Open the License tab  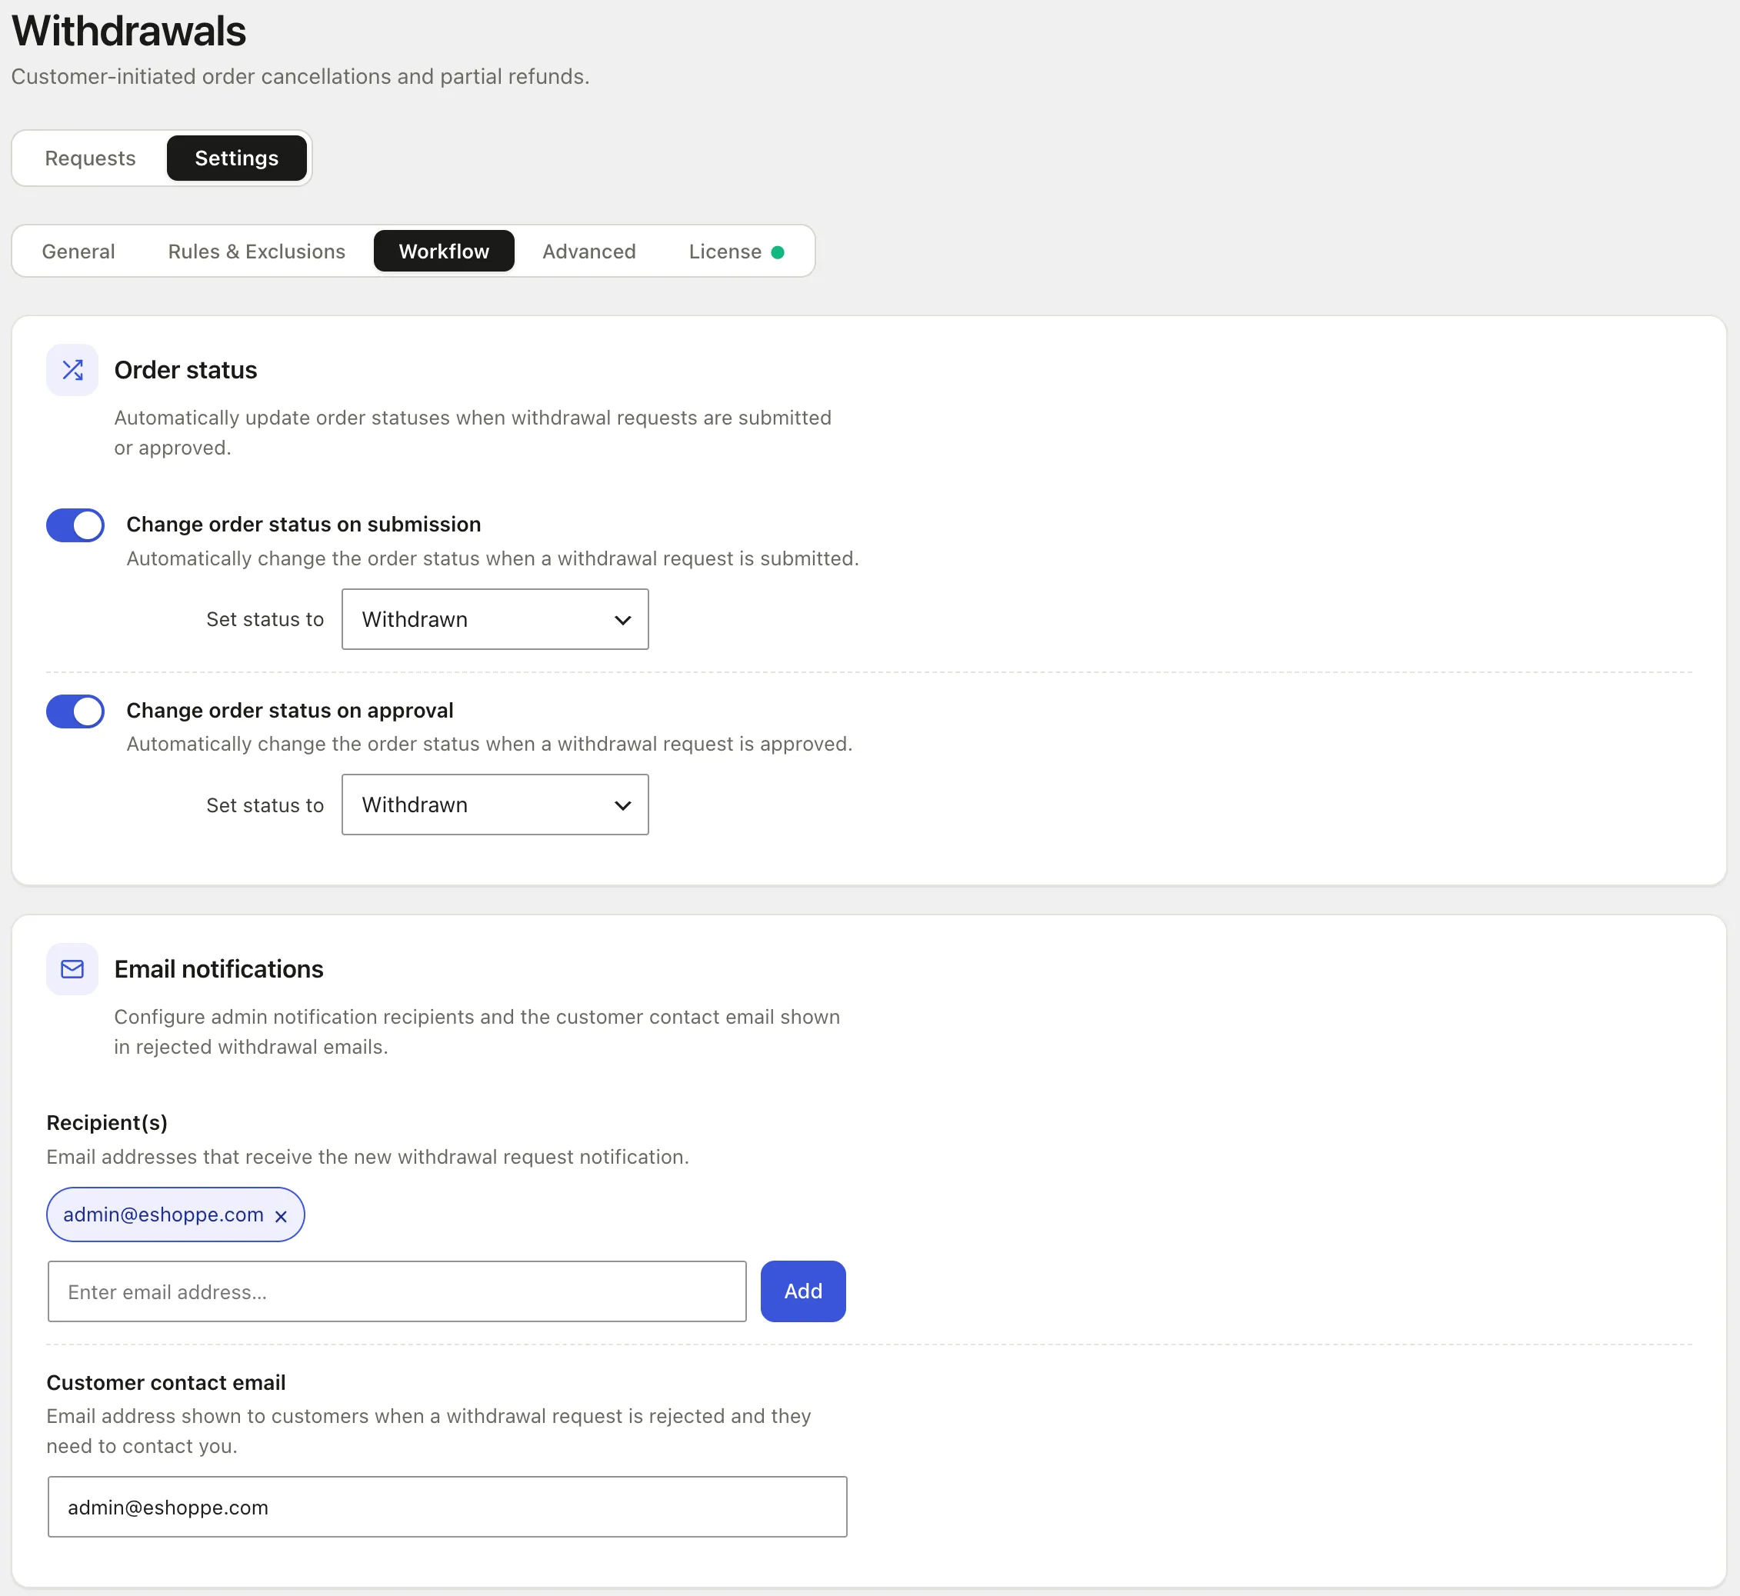click(x=735, y=252)
